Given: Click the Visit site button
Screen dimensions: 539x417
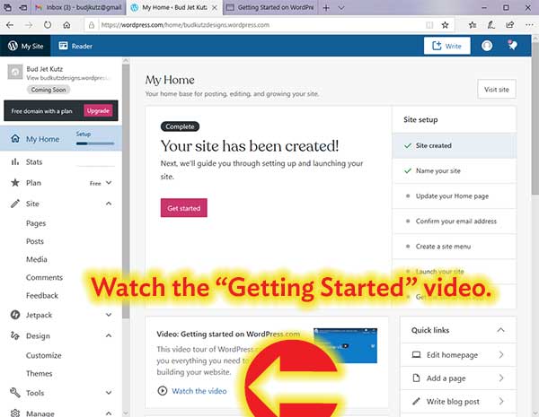Looking at the screenshot, I should pos(497,90).
